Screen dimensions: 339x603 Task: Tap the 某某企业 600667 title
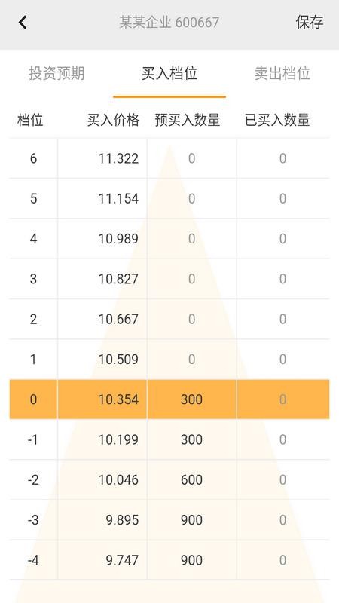click(169, 23)
